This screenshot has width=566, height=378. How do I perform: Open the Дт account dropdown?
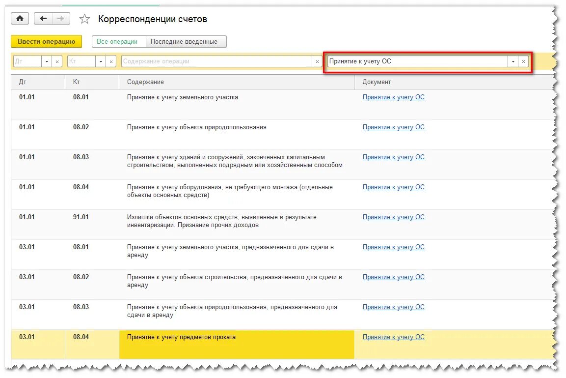pos(47,61)
